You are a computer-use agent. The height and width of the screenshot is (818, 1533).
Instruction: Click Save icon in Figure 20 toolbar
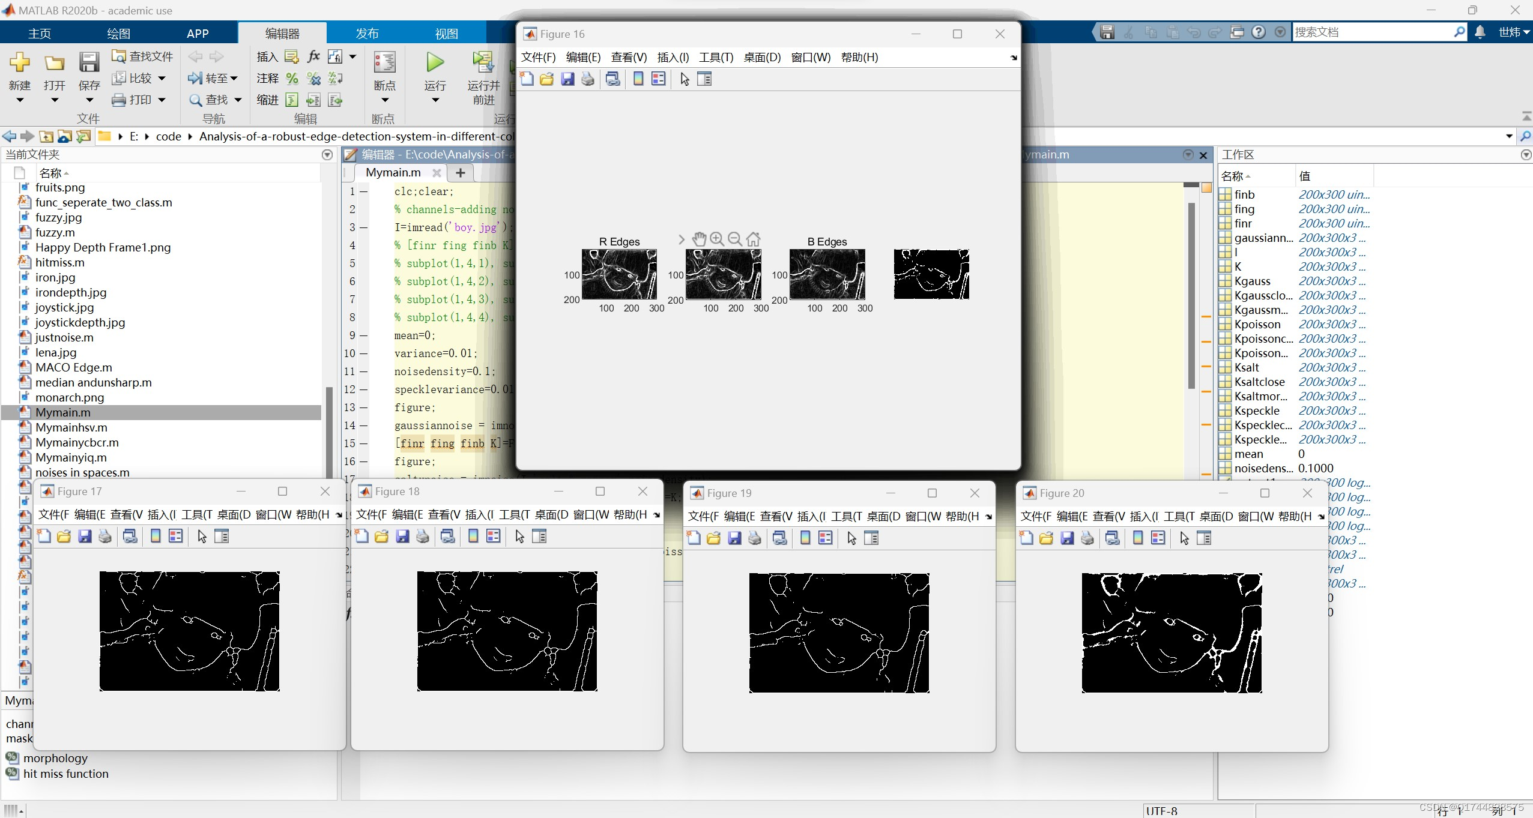pos(1067,538)
